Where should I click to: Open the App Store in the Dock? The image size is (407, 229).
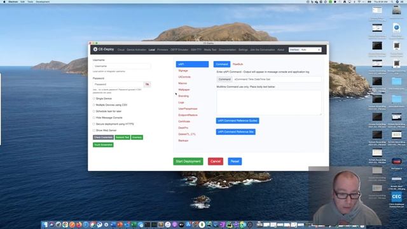(x=188, y=225)
